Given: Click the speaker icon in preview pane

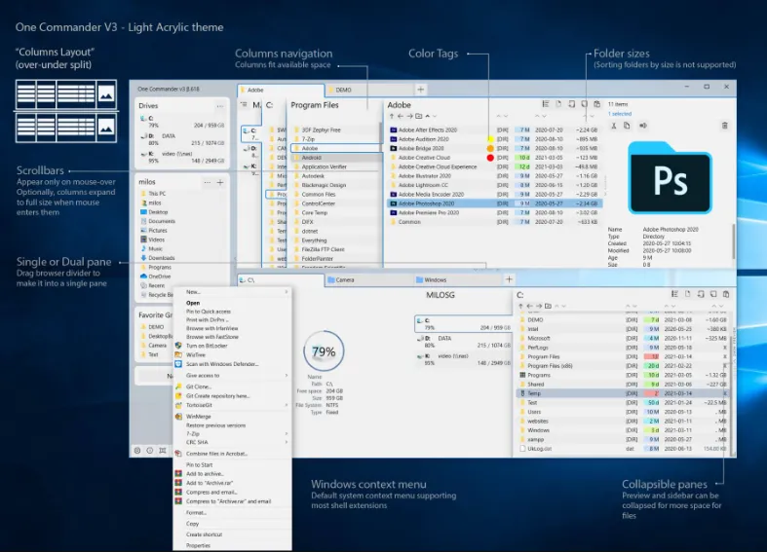Looking at the screenshot, I should point(643,126).
